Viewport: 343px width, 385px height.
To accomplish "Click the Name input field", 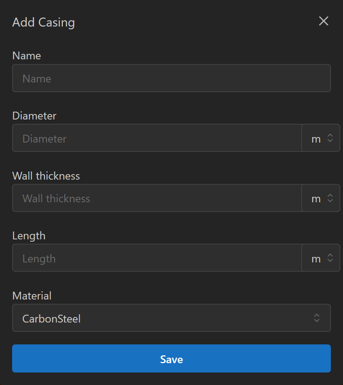I will pos(171,78).
